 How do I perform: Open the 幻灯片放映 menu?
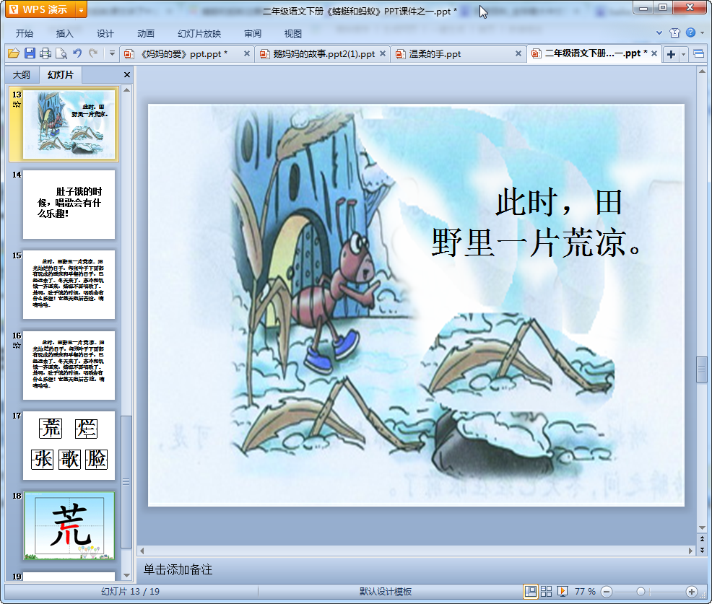click(199, 33)
